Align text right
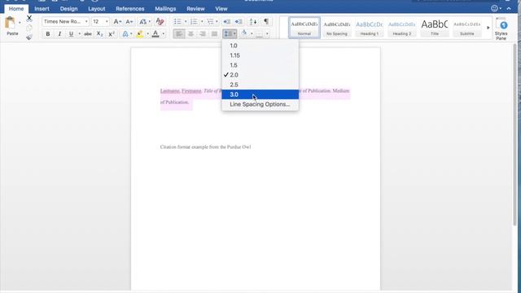Viewport: 521px width, 293px height. pos(203,34)
